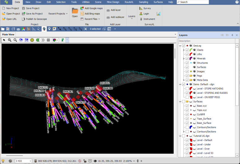Click the Google Maps icon in blue toolbar
Screen dimensions: 240x164
(23, 29)
